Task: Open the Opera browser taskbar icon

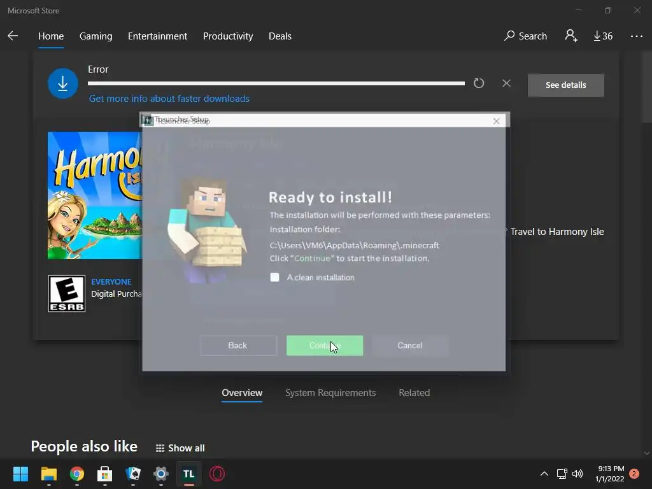Action: [x=217, y=474]
